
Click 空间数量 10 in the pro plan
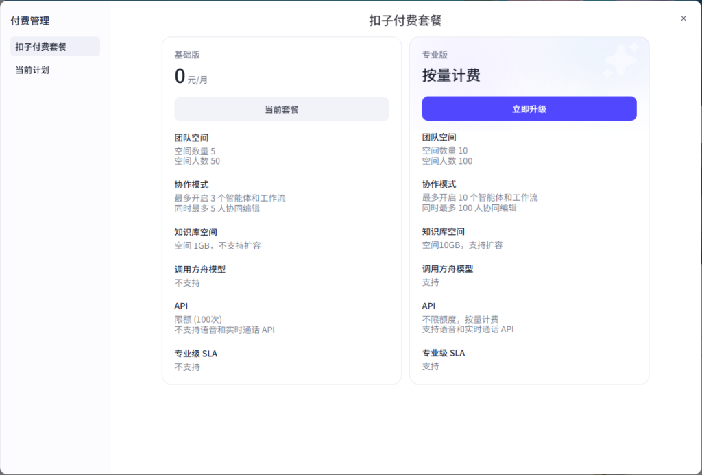[444, 151]
